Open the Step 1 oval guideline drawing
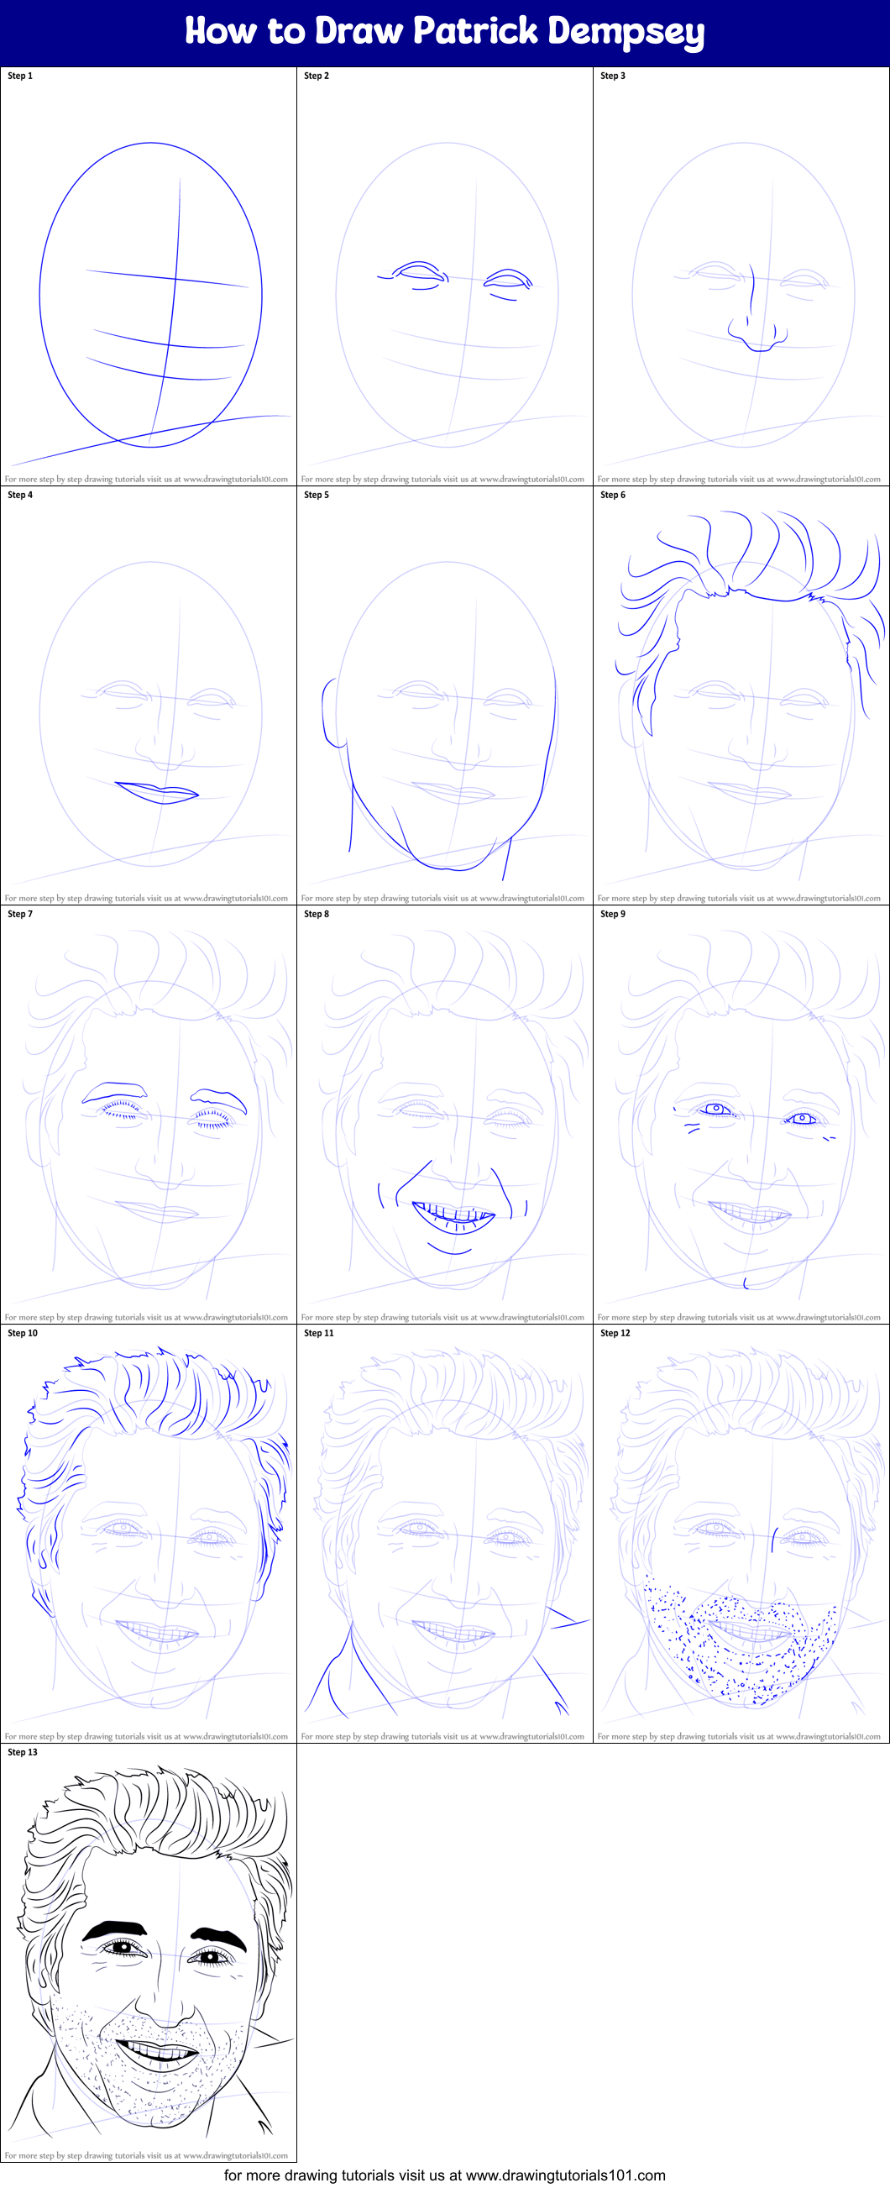Screen dimensions: 890x2188 pyautogui.click(x=149, y=277)
